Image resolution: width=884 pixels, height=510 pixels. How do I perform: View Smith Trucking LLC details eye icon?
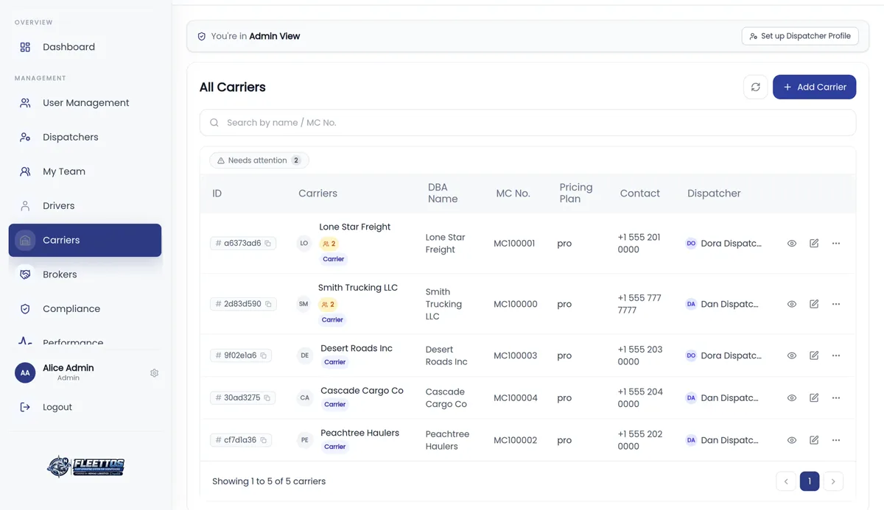792,304
